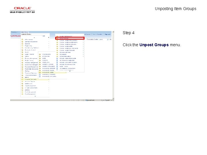Click the Personalize Content link
This screenshot has width=207, height=155.
pos(95,39)
